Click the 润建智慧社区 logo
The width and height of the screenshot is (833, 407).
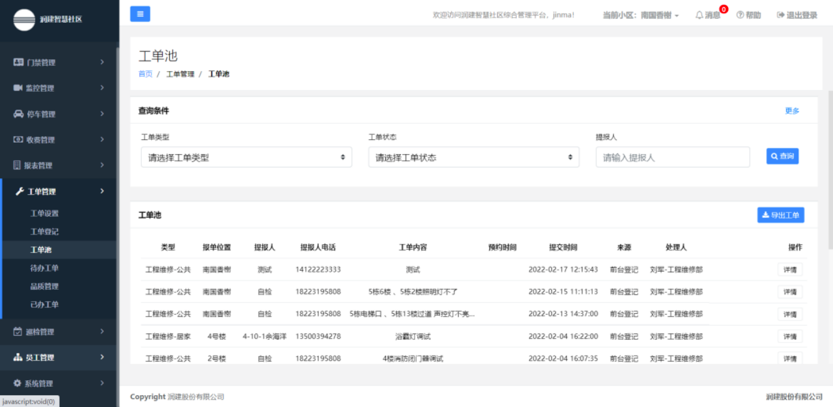[x=25, y=20]
